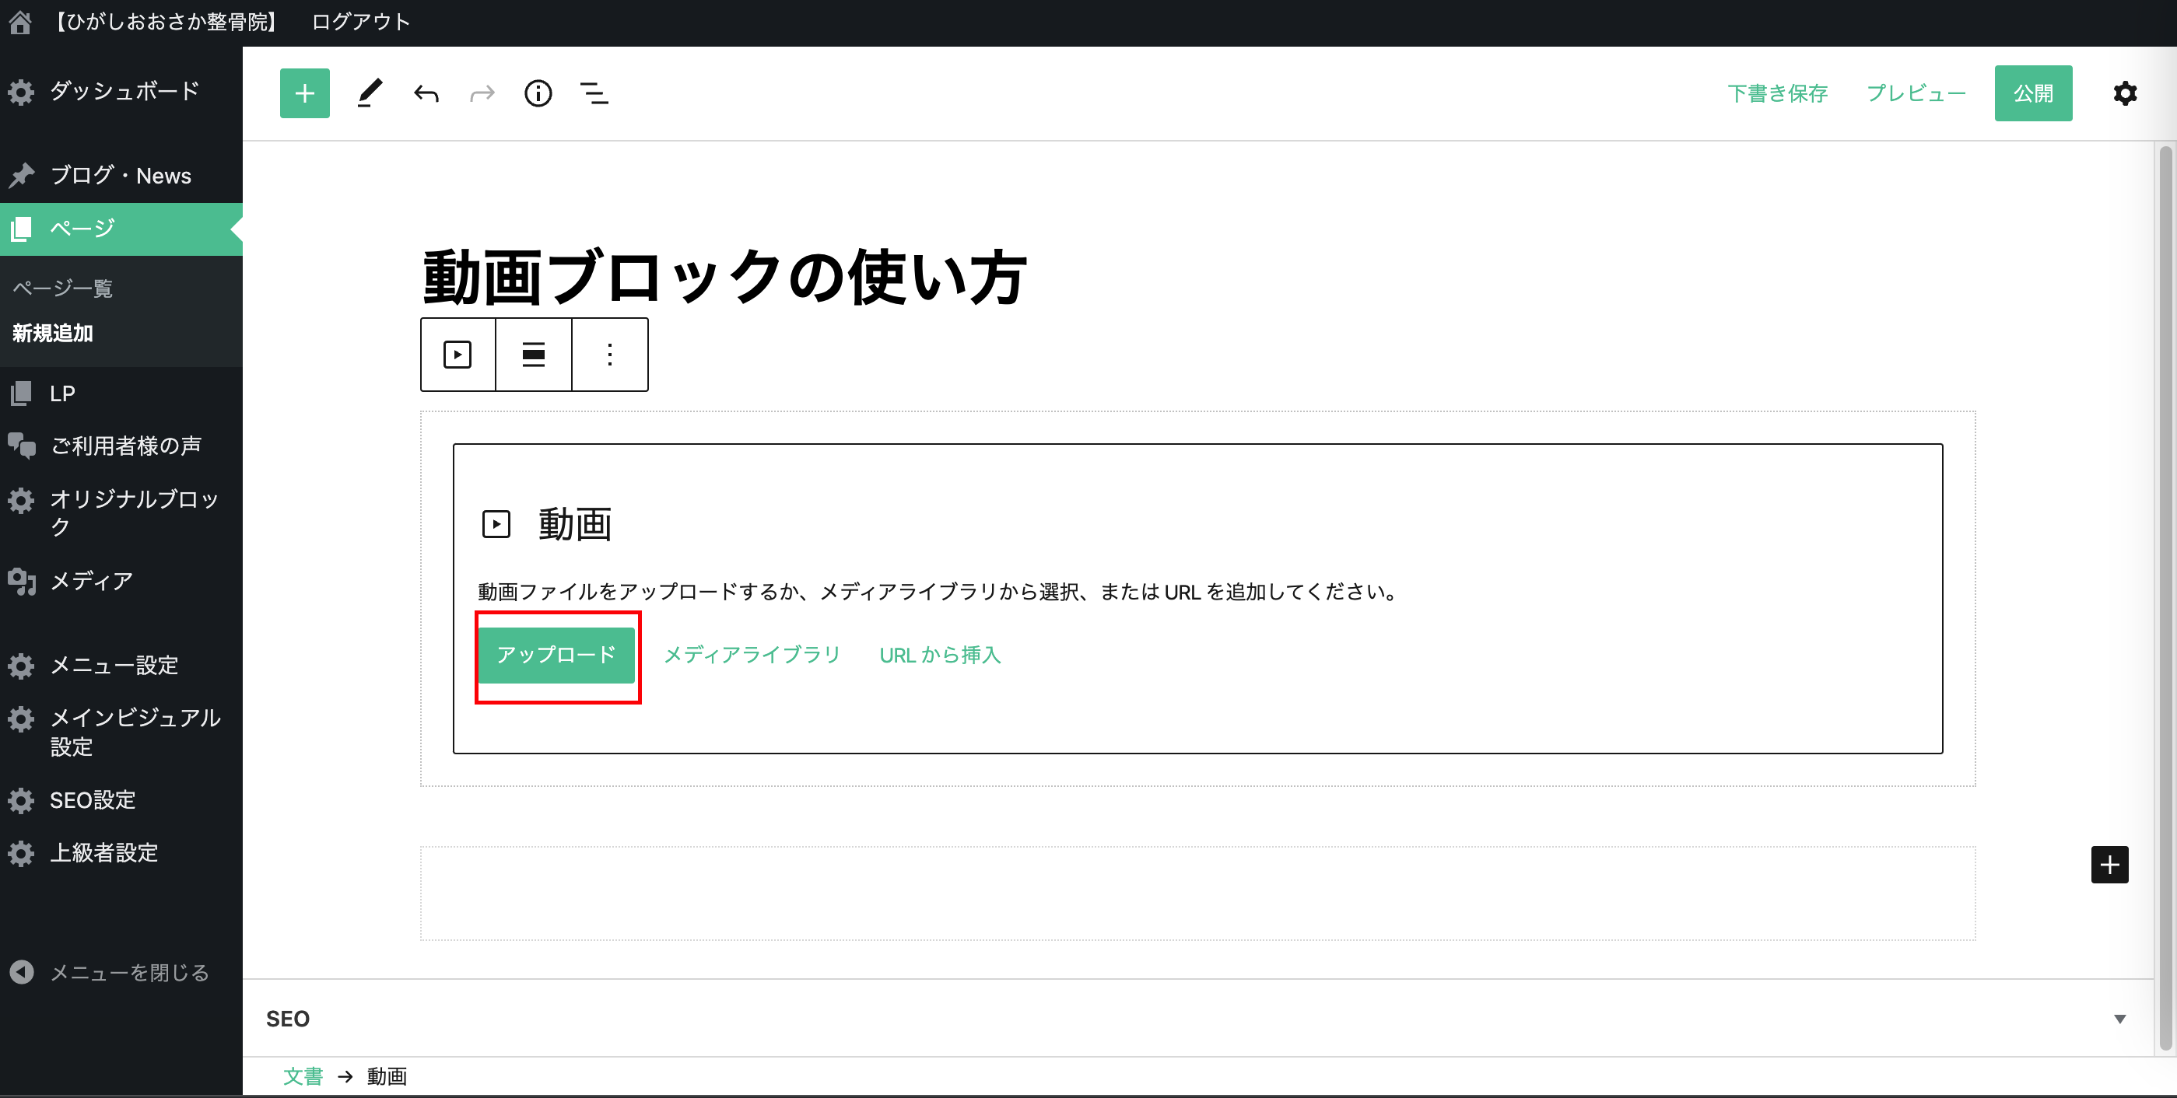Screen dimensions: 2177x1098
Task: Click the green add block plus button
Action: (x=304, y=93)
